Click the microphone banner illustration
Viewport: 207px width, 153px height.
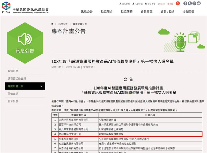point(180,42)
